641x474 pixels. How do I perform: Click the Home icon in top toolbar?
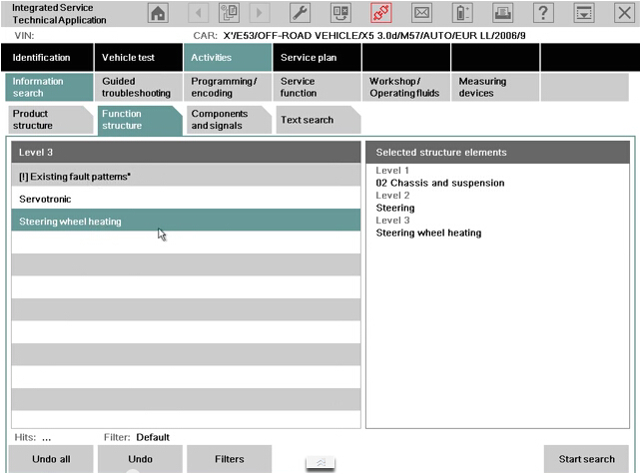tap(159, 13)
